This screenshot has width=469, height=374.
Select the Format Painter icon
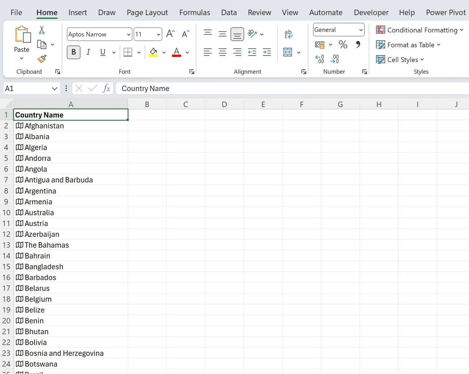pyautogui.click(x=42, y=59)
